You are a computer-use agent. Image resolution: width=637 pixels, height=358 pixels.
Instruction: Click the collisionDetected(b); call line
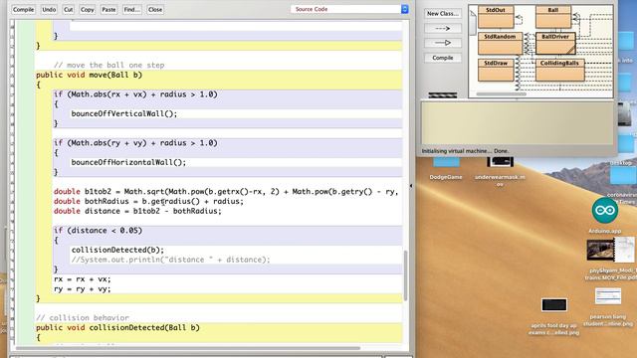tap(117, 250)
